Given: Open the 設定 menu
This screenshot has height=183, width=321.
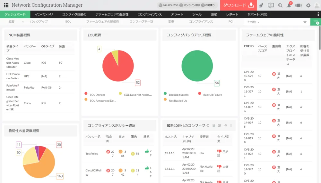Looking at the screenshot, I should (214, 14).
